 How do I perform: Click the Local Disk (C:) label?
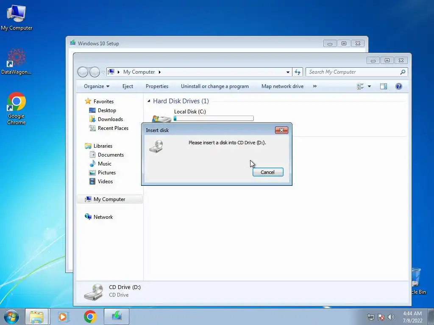click(x=190, y=112)
